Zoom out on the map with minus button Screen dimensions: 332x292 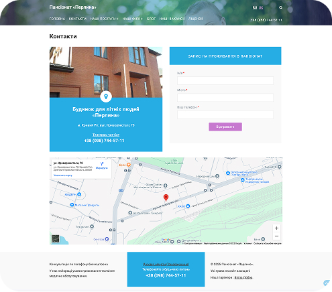tap(276, 236)
